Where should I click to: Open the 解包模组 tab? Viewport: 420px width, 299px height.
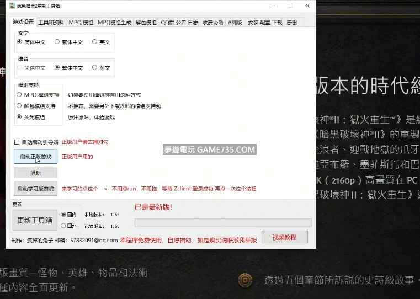click(x=146, y=23)
